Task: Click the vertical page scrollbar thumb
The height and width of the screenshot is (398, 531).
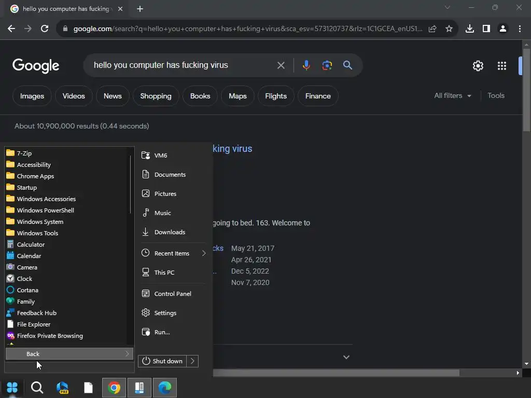Action: (526, 90)
